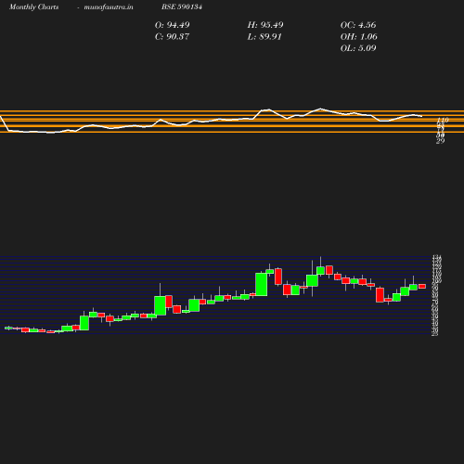Select the close value 'C: 90.37'
Viewport: 464px width, 464px height.
(172, 36)
